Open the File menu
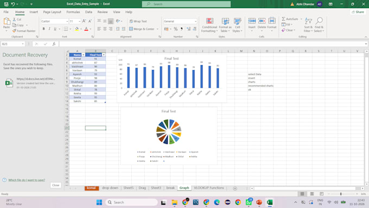Screen dimensions: 369x208 [x=6, y=12]
